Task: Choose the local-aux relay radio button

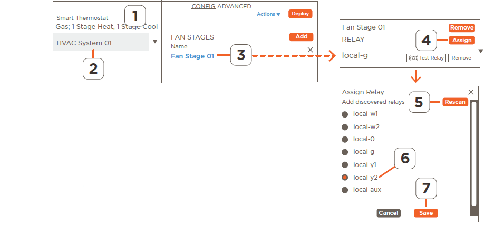Action: click(345, 190)
